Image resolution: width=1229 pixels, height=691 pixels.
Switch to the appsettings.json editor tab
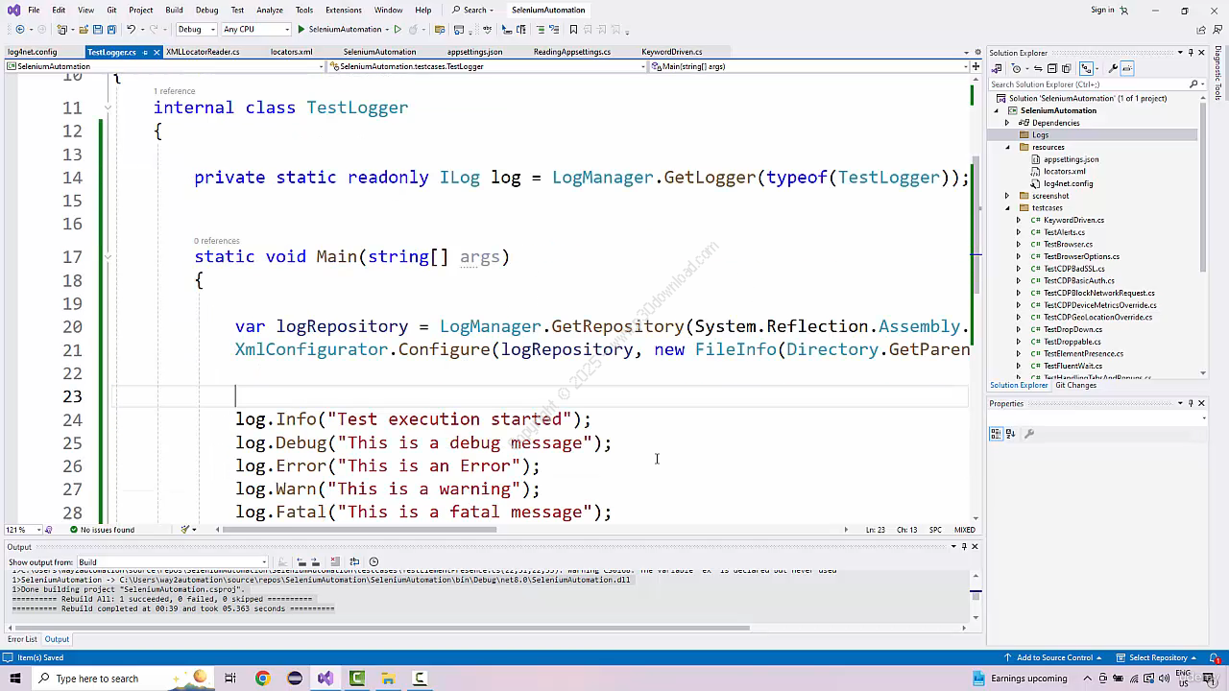click(474, 52)
